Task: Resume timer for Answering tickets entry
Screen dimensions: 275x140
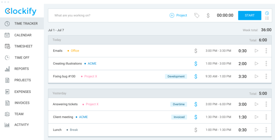Action: (x=256, y=104)
